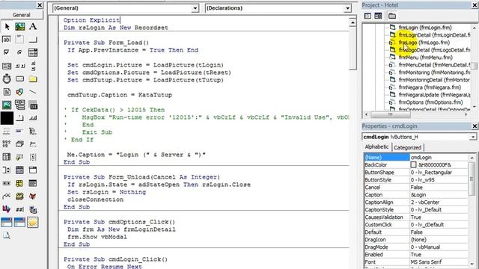Screen dimensions: 479x269
Task: Click the 'Dim rsLogin As New Recordset' line
Action: (x=116, y=28)
